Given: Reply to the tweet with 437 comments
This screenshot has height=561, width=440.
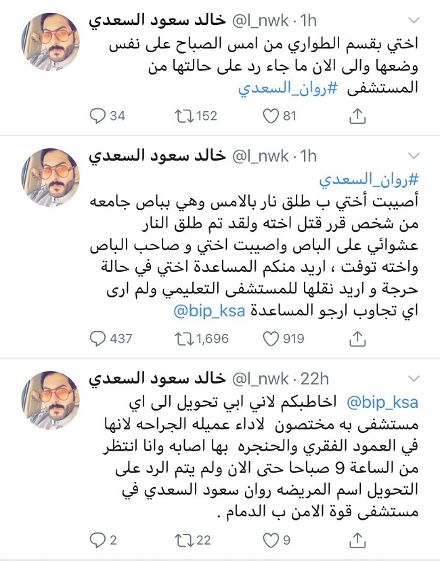Looking at the screenshot, I should [97, 339].
